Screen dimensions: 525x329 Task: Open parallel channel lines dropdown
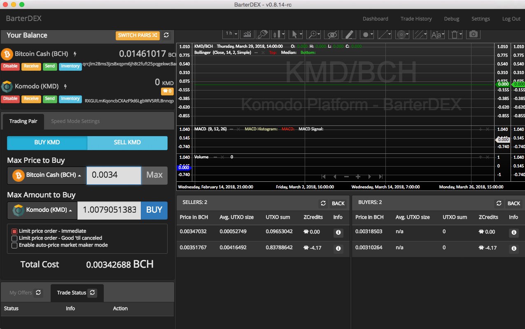coord(420,34)
